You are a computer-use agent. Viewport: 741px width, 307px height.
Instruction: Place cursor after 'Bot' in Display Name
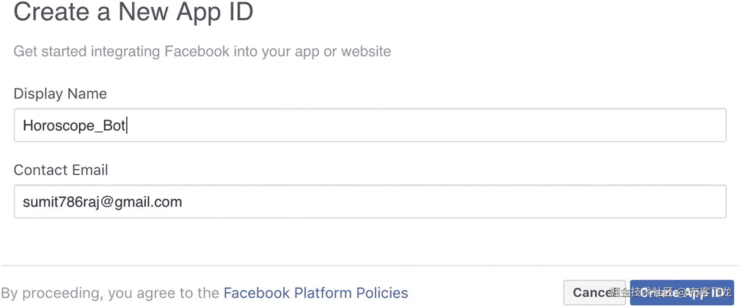(126, 125)
